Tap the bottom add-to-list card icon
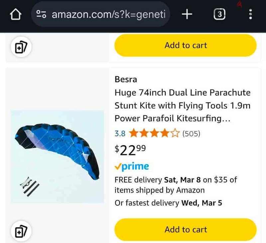Image resolution: width=266 pixels, height=243 pixels. tap(21, 230)
